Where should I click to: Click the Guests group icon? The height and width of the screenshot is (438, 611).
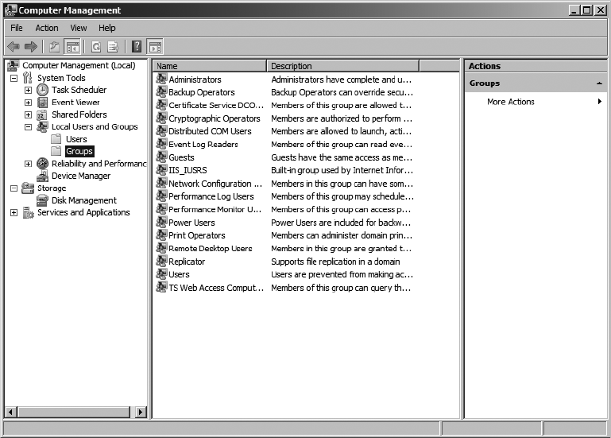162,157
